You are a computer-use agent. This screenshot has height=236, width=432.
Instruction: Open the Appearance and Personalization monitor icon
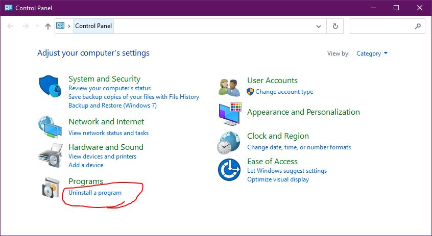coord(230,114)
